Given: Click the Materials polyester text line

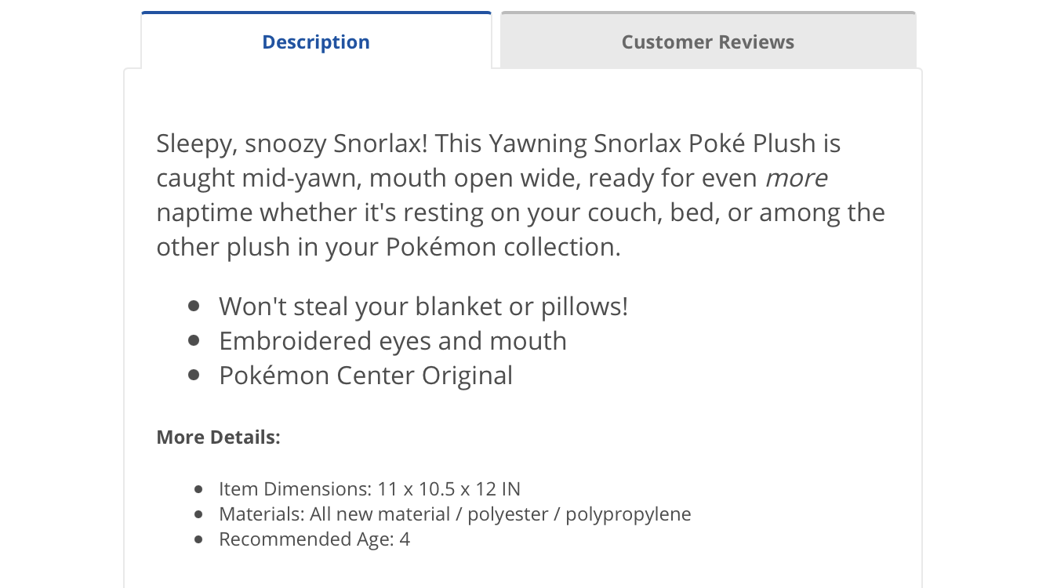Looking at the screenshot, I should tap(455, 514).
